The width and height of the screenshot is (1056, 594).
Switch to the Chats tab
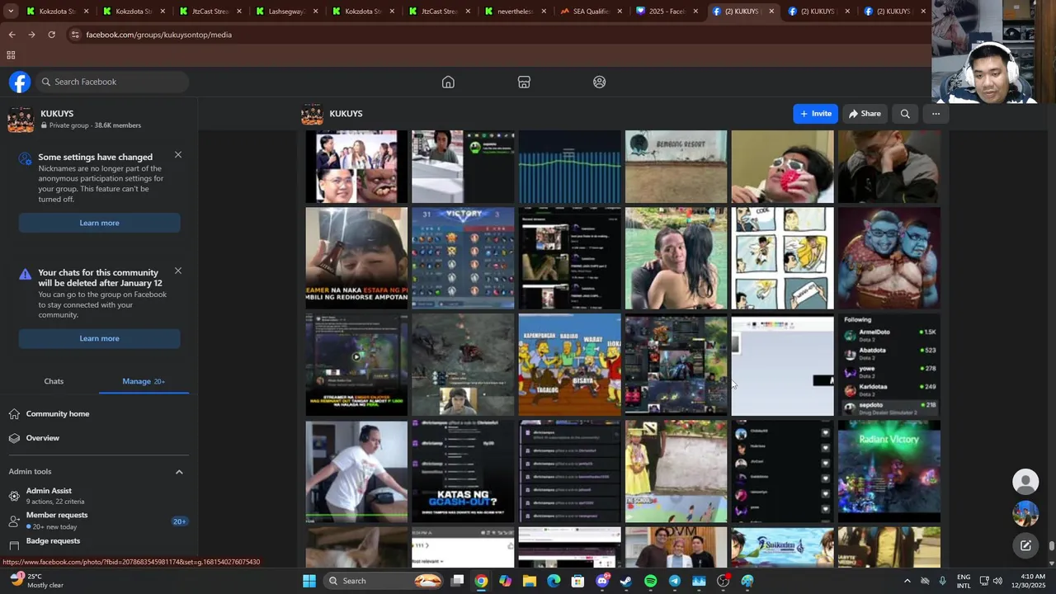point(54,381)
